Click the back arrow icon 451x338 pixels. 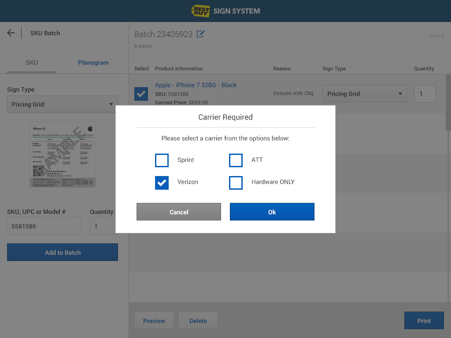[x=11, y=33]
